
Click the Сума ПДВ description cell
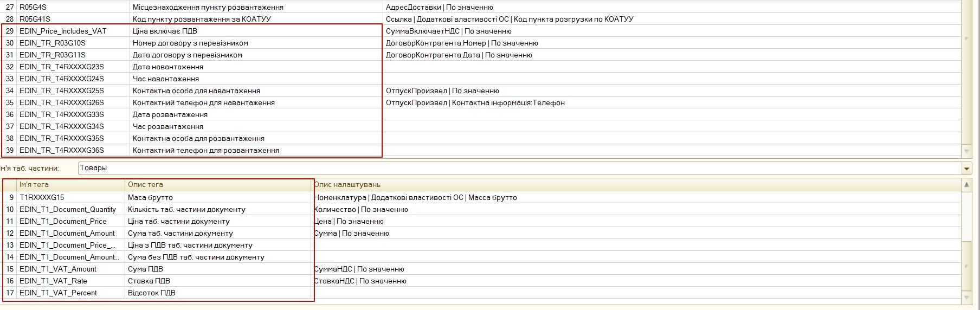click(218, 269)
